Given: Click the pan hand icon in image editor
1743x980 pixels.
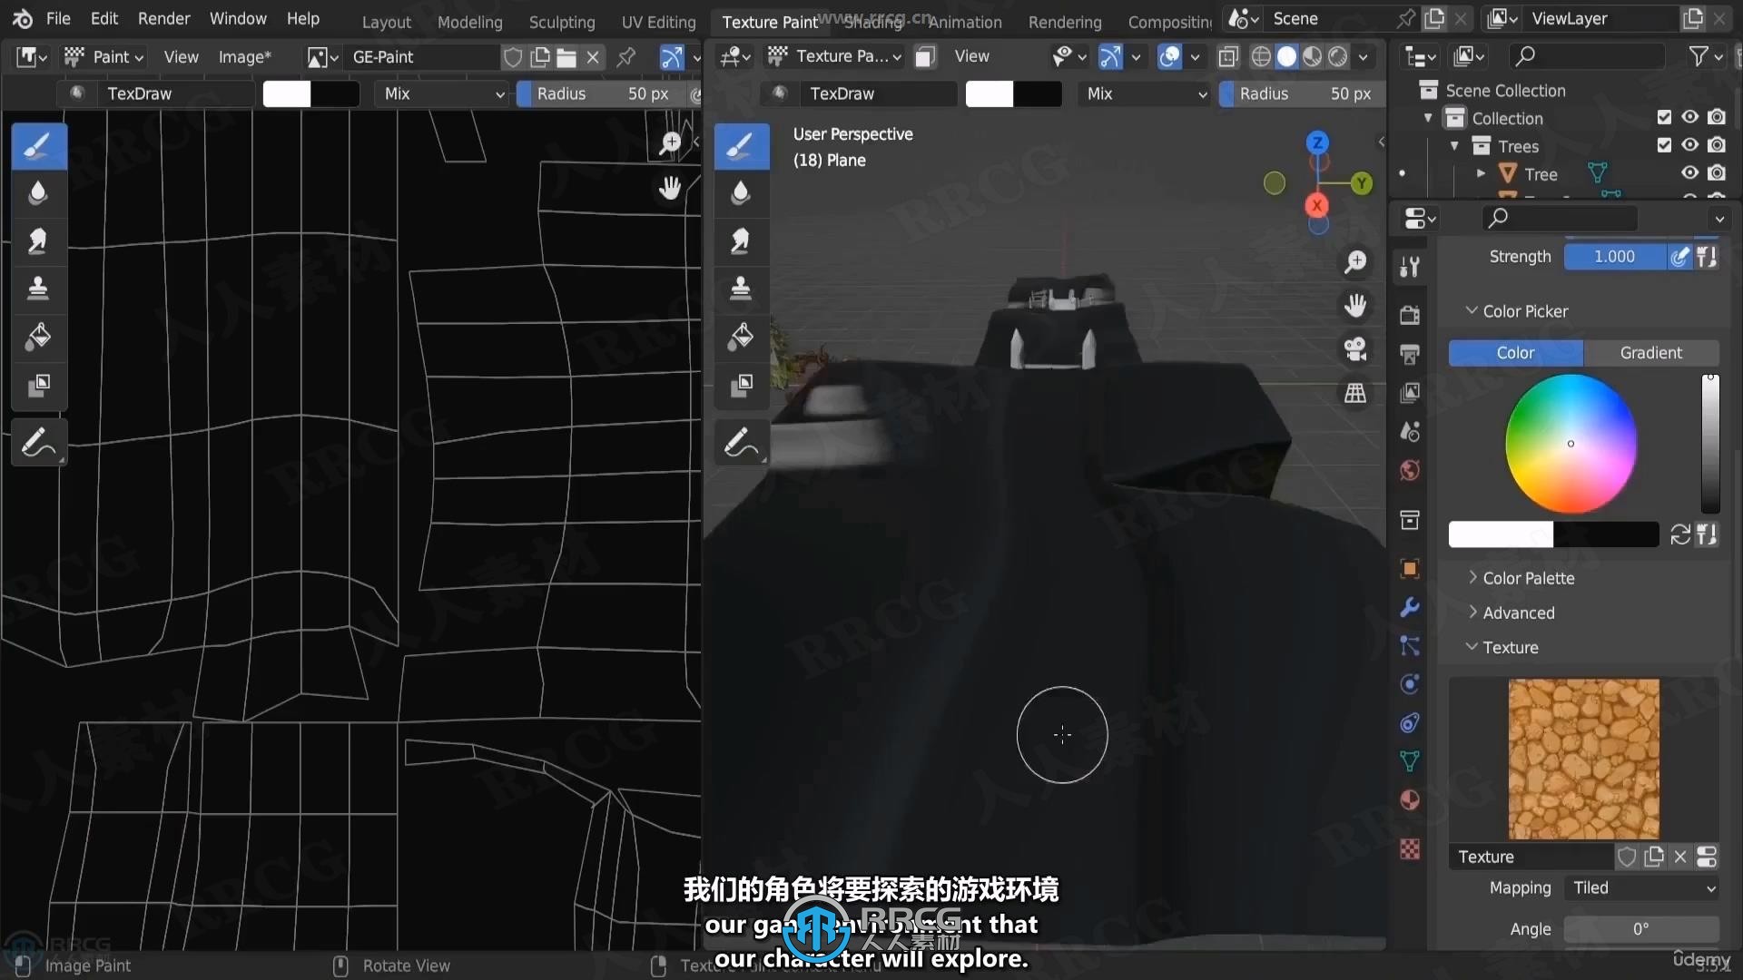Looking at the screenshot, I should [x=671, y=189].
